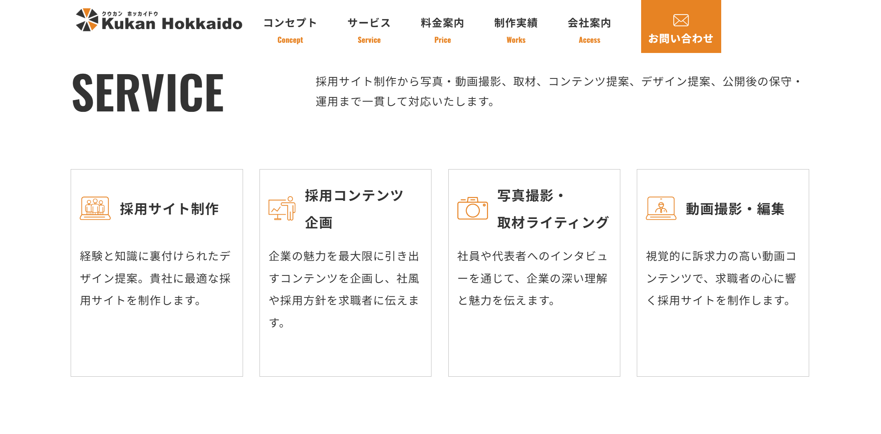The width and height of the screenshot is (881, 434).
Task: Click the large SERVICE title
Action: pyautogui.click(x=148, y=93)
